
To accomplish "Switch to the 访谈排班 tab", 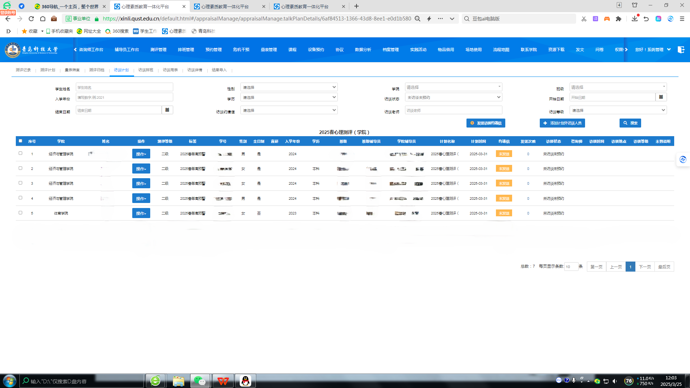I will 146,70.
